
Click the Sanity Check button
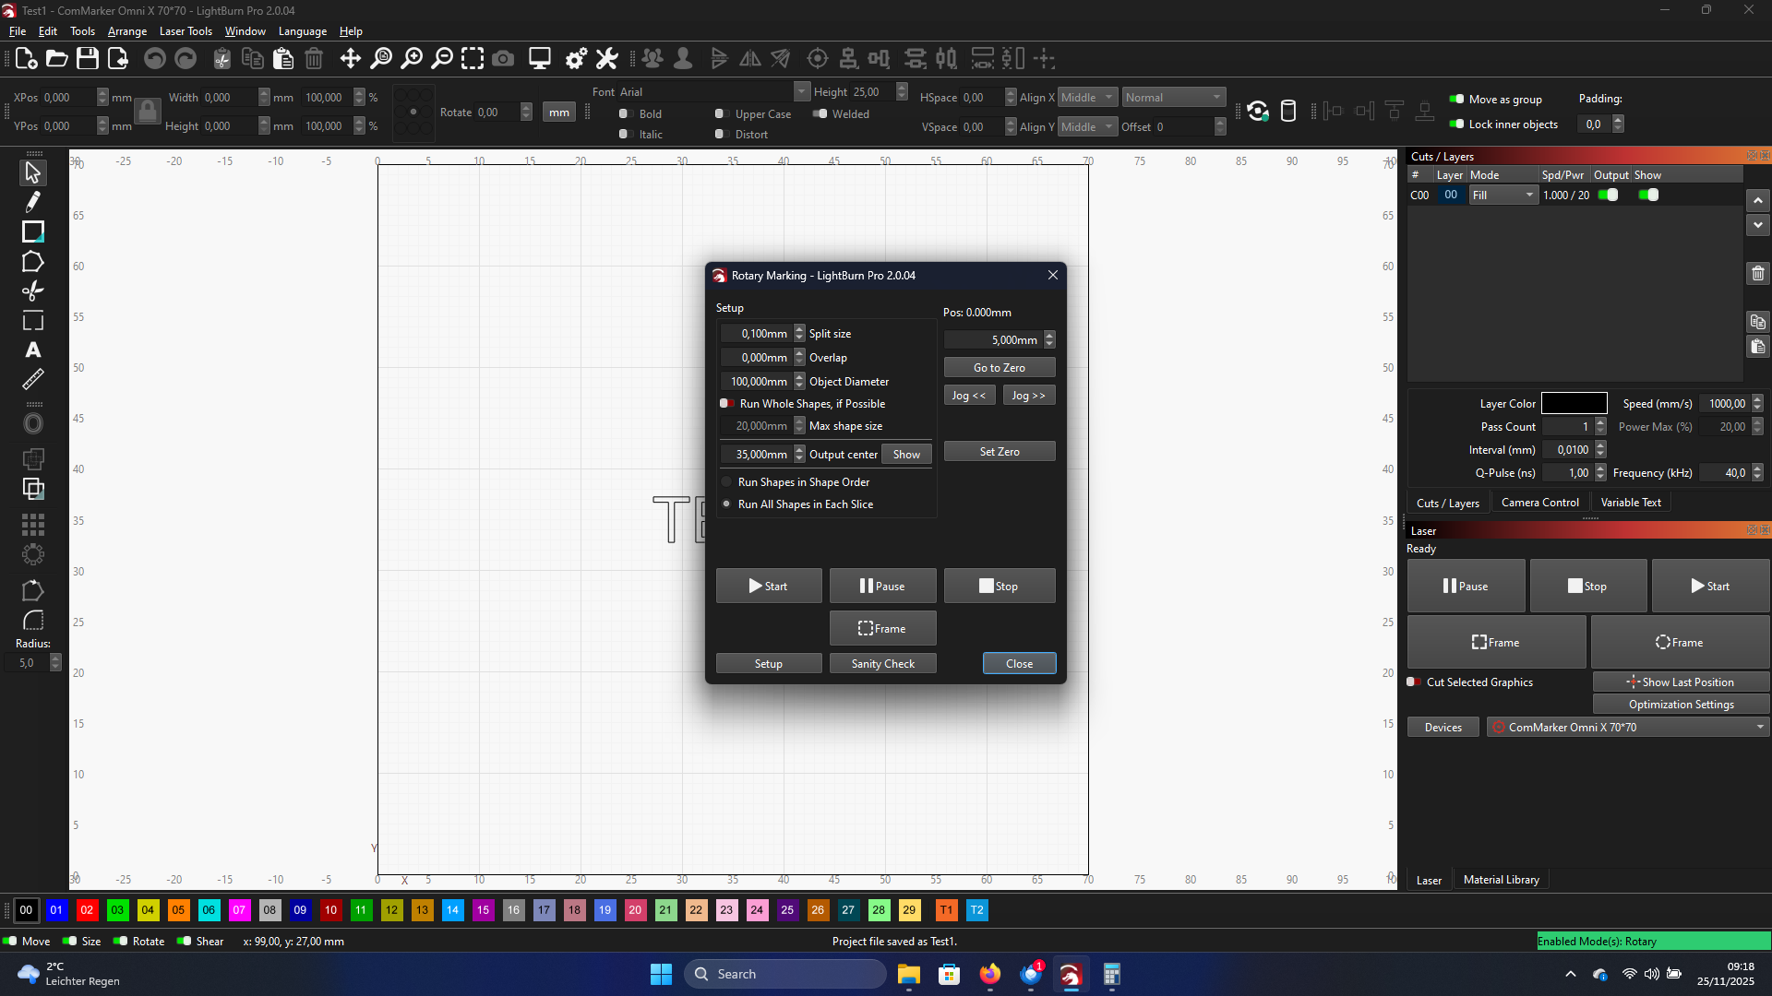tap(882, 664)
